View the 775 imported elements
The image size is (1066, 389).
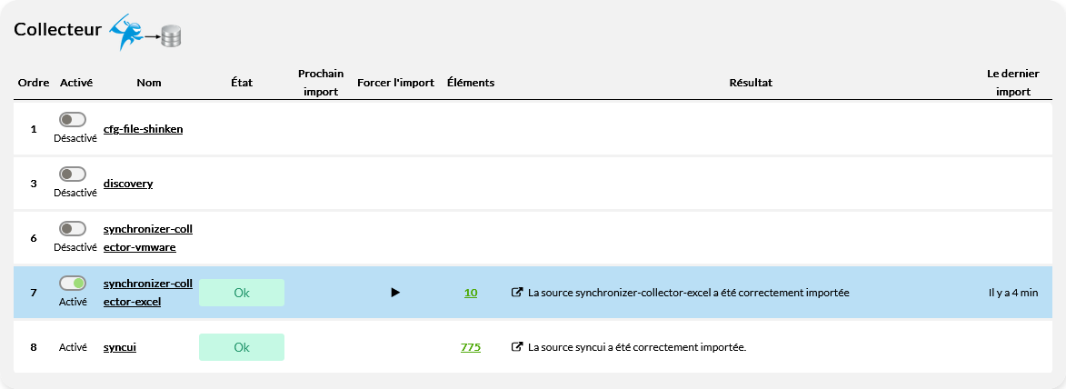tap(471, 347)
